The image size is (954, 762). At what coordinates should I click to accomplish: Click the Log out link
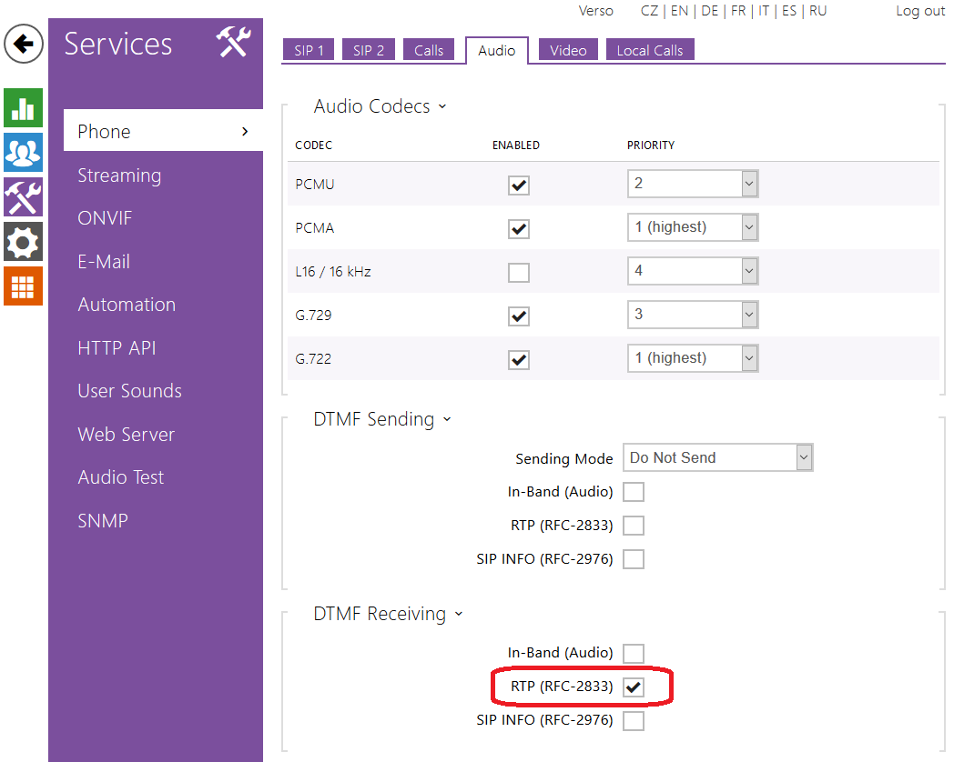point(920,11)
